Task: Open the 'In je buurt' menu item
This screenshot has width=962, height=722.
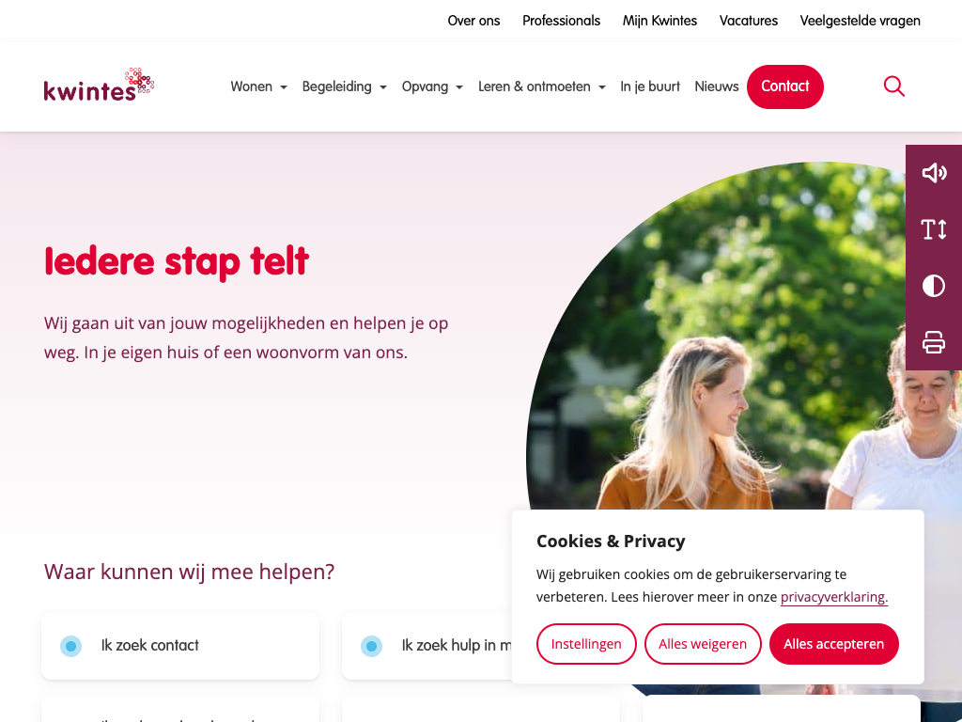Action: (x=650, y=86)
